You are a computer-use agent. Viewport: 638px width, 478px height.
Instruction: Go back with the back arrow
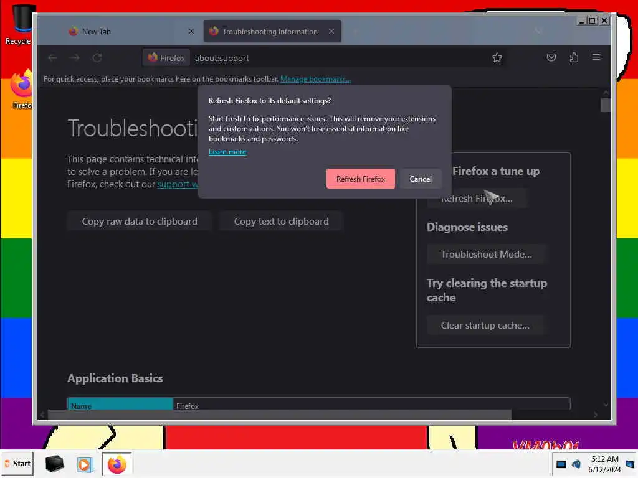(x=52, y=58)
